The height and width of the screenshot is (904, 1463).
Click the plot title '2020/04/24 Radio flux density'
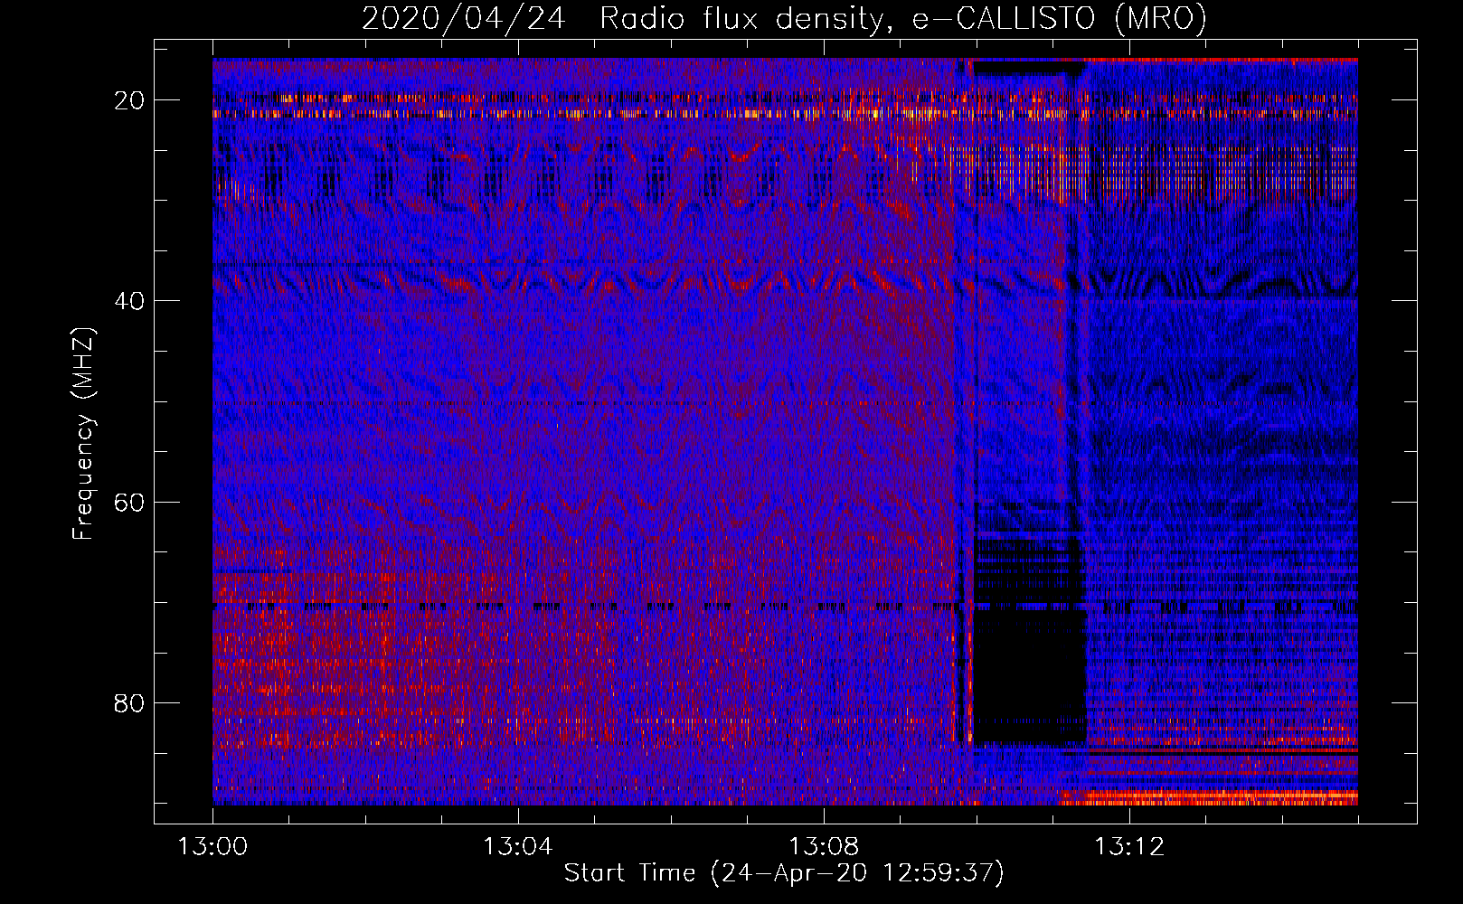[x=784, y=18]
